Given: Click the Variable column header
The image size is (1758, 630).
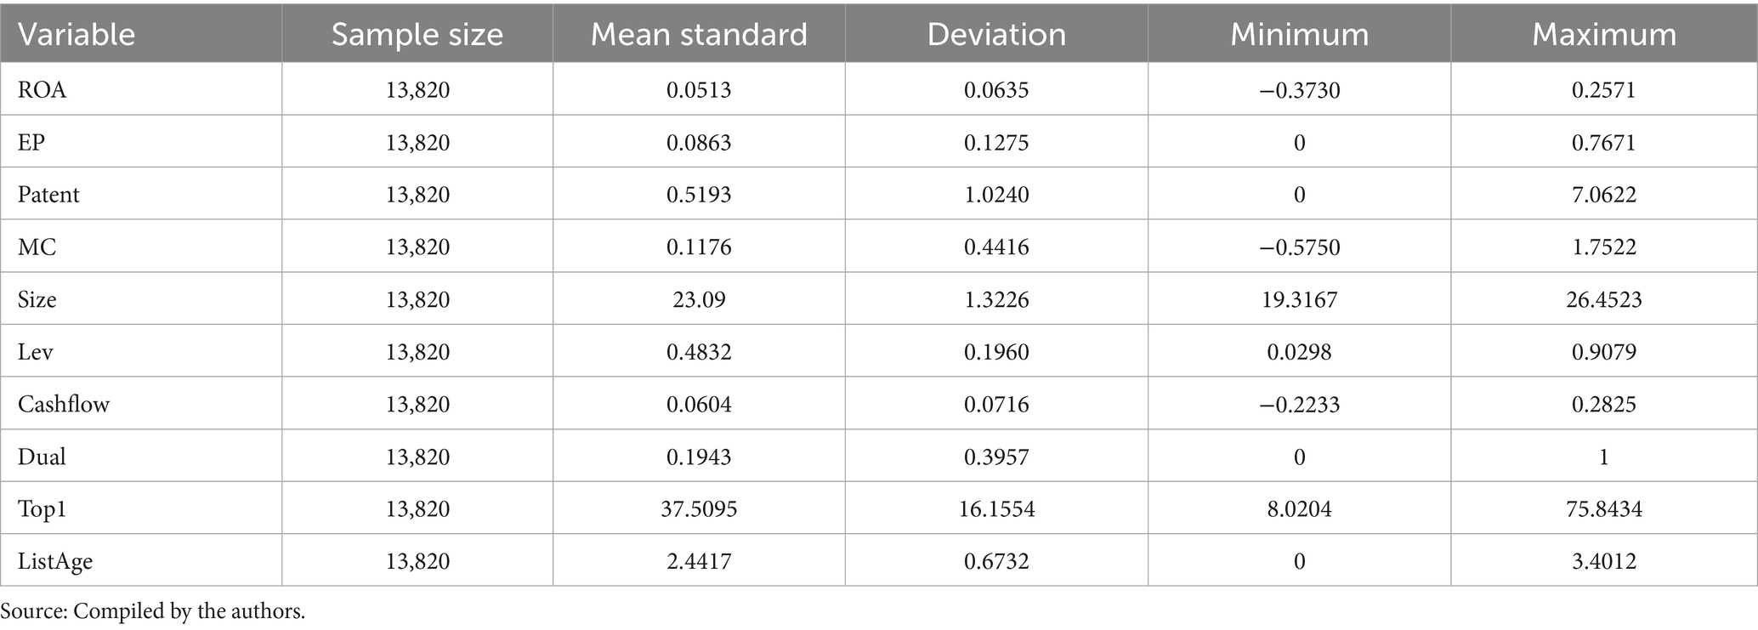Looking at the screenshot, I should [x=77, y=34].
